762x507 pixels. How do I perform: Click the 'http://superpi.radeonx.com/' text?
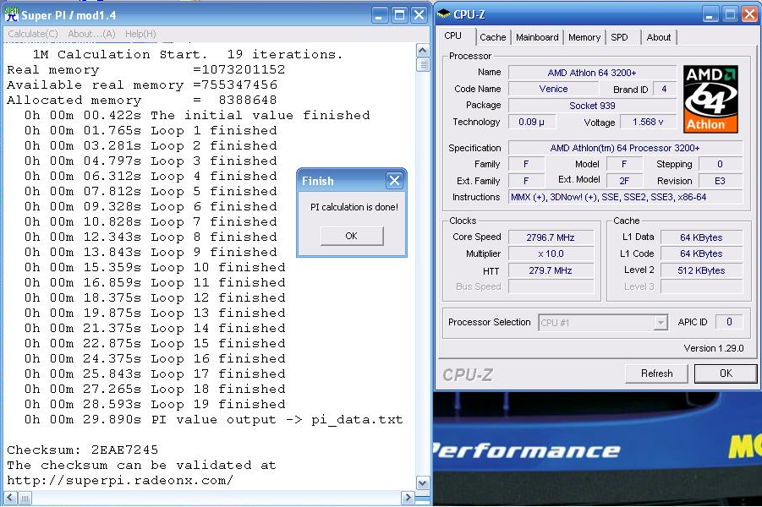pos(120,480)
